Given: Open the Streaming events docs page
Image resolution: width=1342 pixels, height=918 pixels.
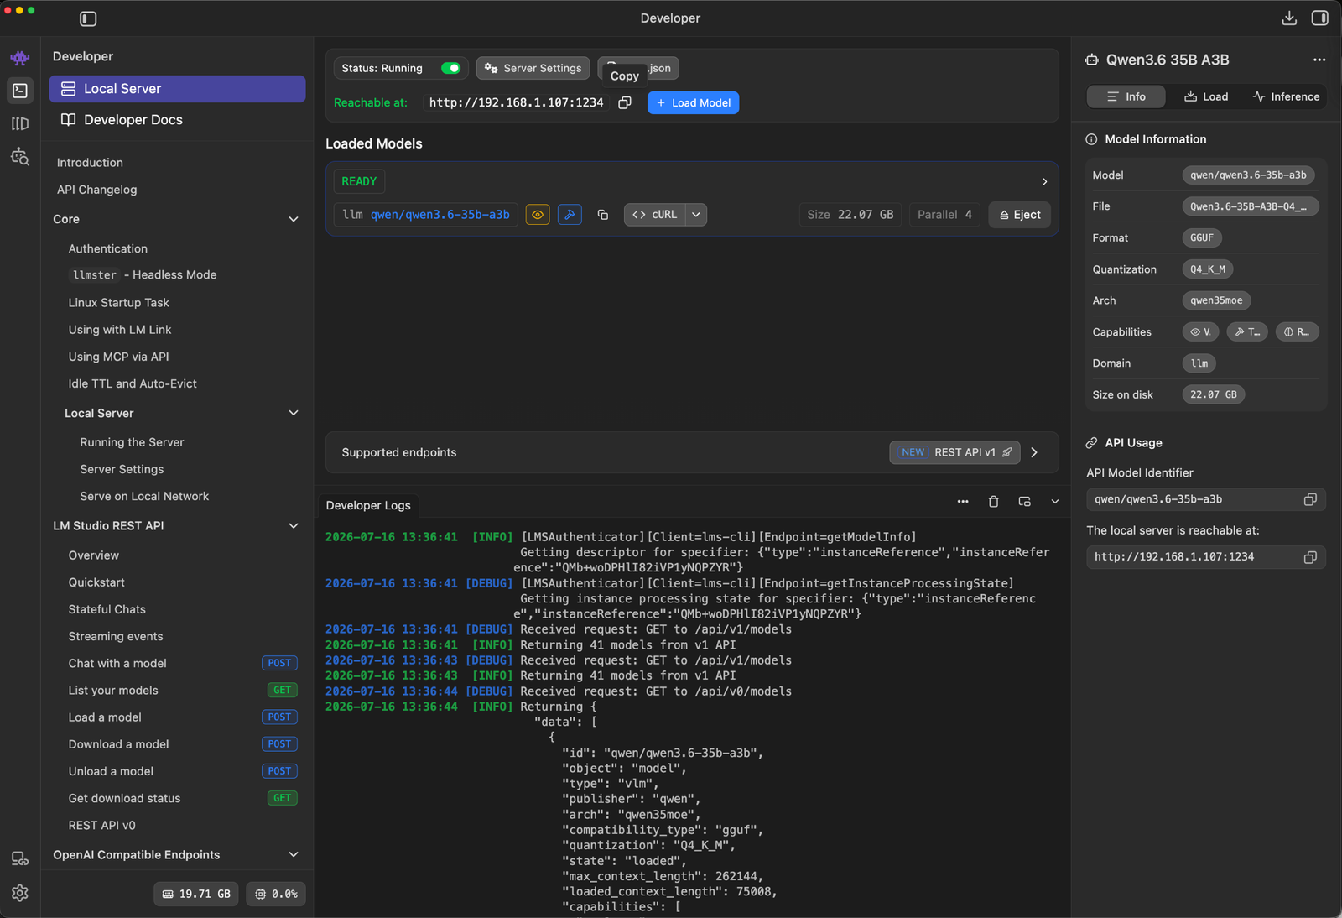Looking at the screenshot, I should pyautogui.click(x=116, y=636).
